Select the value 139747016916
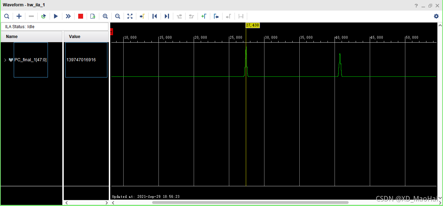Viewport: 443px width, 206px height. (81, 60)
